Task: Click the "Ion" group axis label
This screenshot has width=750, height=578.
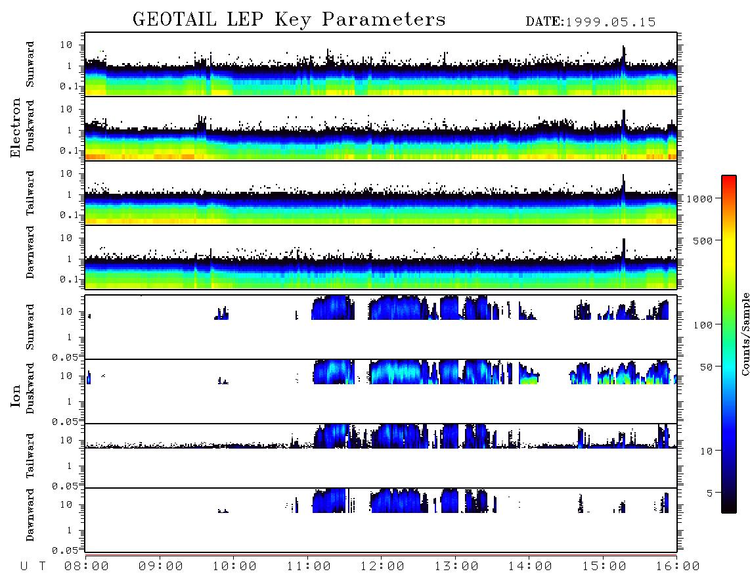Action: pyautogui.click(x=16, y=395)
